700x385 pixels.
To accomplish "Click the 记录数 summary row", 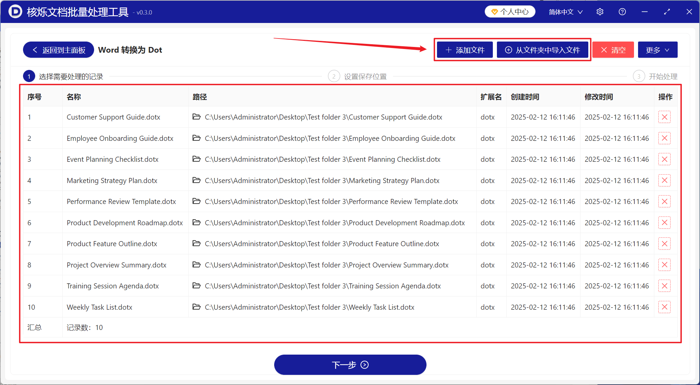I will (84, 327).
